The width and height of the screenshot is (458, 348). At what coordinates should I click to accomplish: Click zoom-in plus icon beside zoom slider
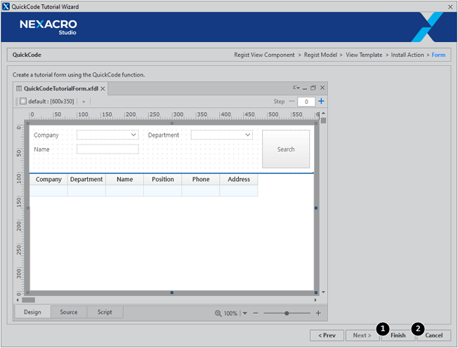click(318, 313)
